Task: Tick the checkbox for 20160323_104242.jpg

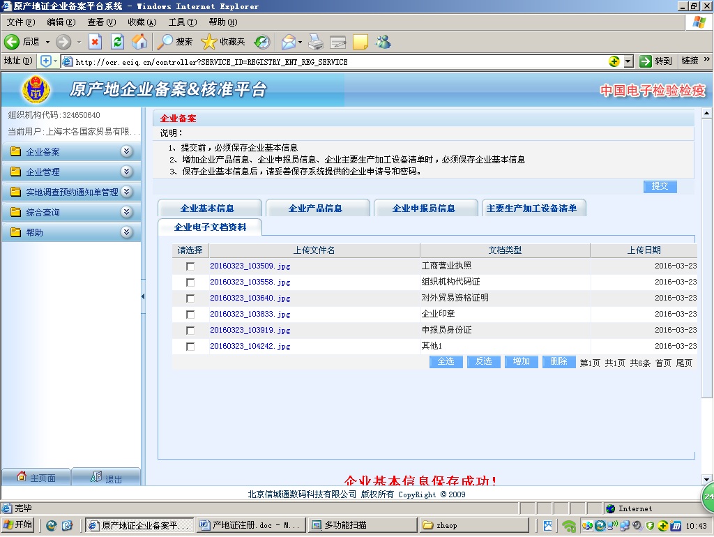Action: pos(190,347)
